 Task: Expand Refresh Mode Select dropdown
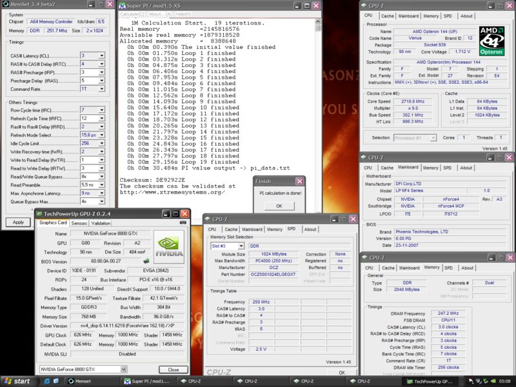click(102, 135)
